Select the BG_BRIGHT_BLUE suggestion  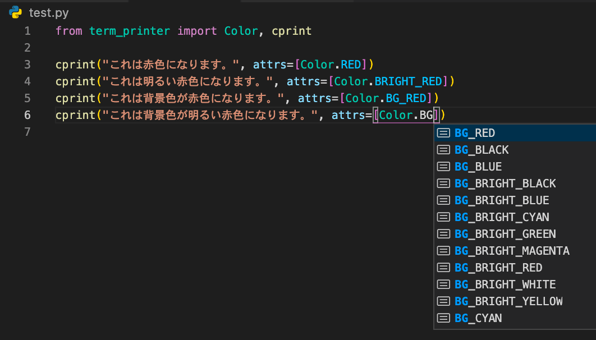[515, 200]
